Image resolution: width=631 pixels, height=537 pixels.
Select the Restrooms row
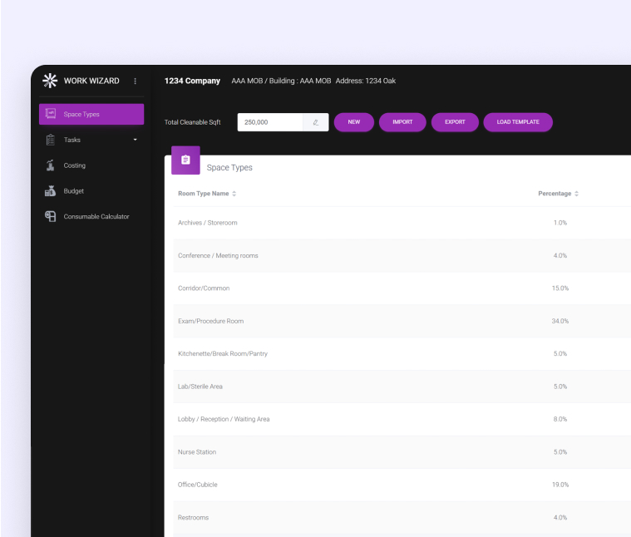402,517
